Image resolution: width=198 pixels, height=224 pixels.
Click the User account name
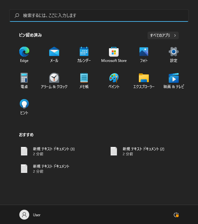tap(37, 215)
